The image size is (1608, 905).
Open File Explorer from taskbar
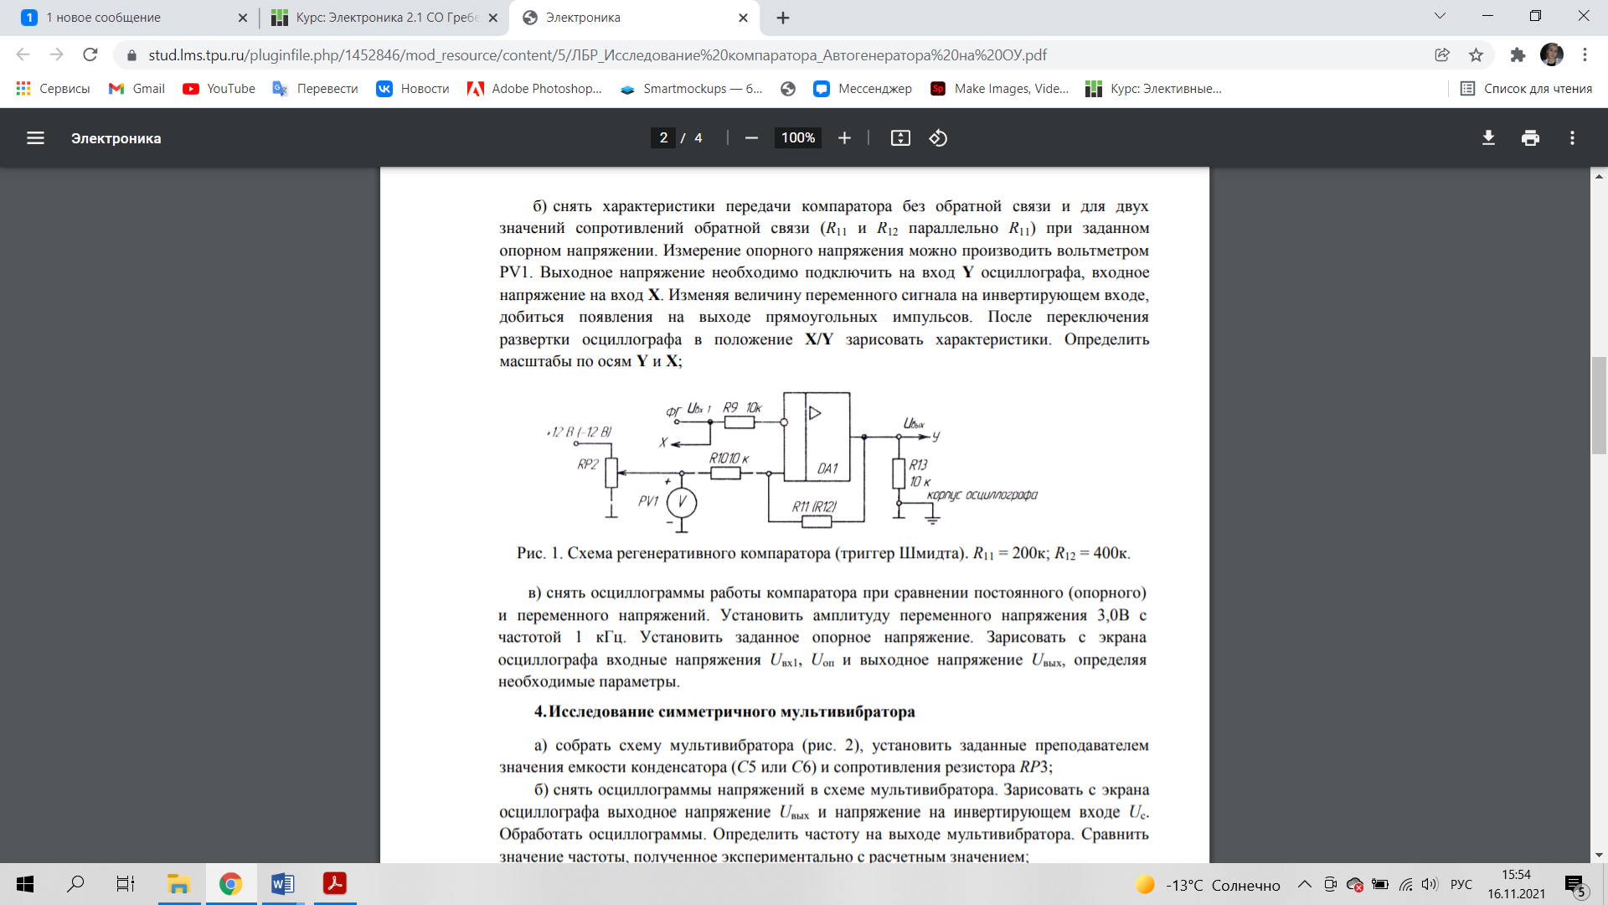178,884
